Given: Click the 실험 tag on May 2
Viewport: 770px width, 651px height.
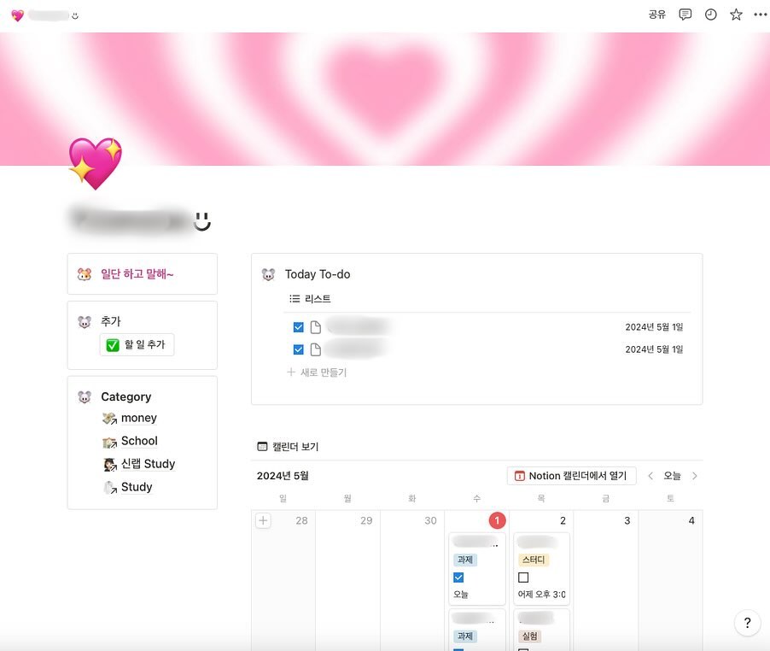Looking at the screenshot, I should click(530, 636).
